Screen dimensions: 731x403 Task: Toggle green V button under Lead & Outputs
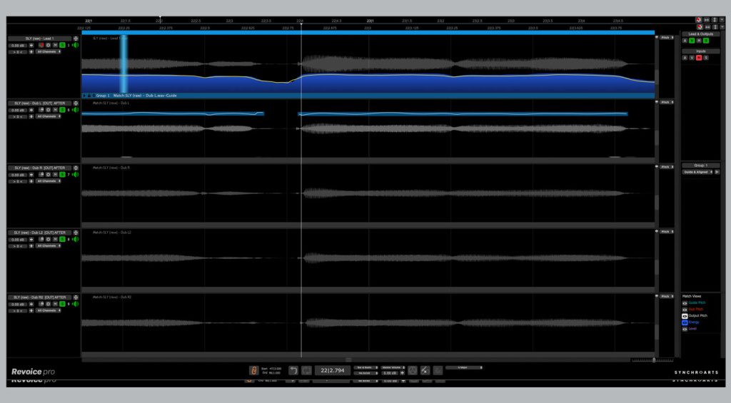[x=692, y=41]
